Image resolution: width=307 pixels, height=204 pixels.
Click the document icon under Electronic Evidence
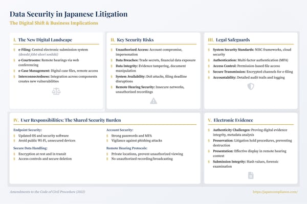[251, 175]
